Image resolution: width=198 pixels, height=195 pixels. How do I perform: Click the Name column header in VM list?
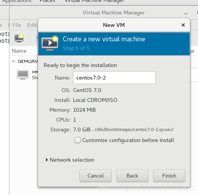point(19,51)
